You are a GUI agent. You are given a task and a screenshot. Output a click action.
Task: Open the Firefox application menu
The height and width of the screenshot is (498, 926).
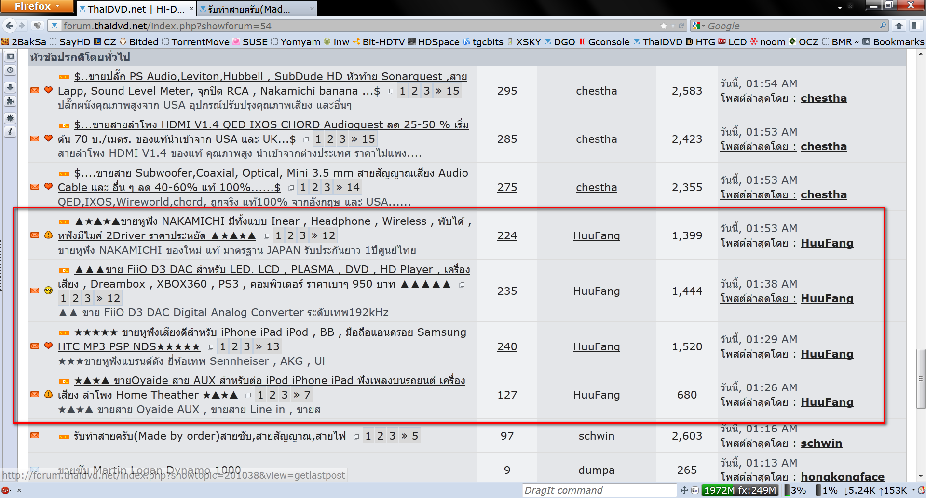[x=37, y=6]
